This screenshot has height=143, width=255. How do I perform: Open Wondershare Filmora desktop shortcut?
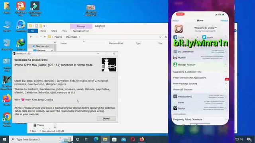click(35, 9)
